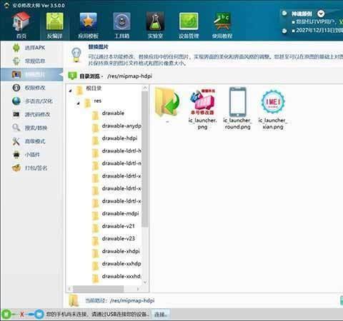
Task: Open the 工具箱 toolbox icon
Action: tap(121, 26)
